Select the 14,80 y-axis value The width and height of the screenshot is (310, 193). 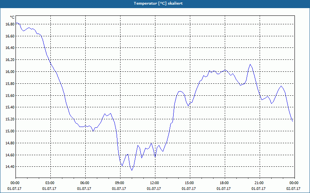coord(10,143)
